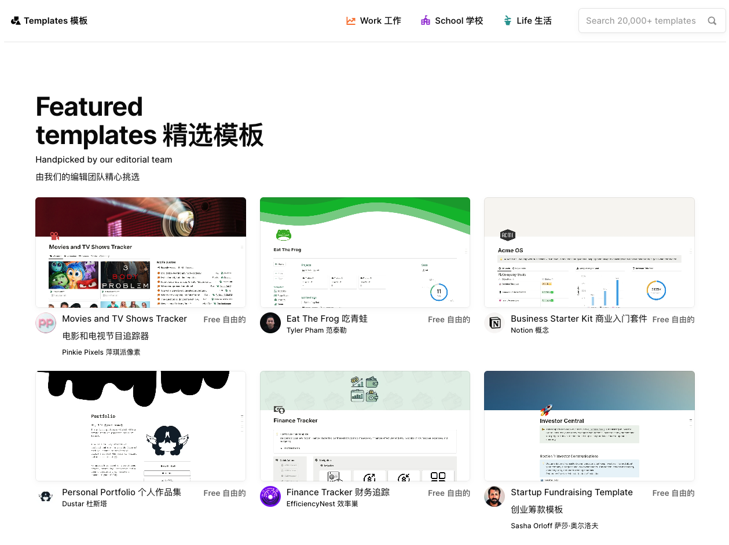
Task: Click the search magnifier icon
Action: click(712, 21)
